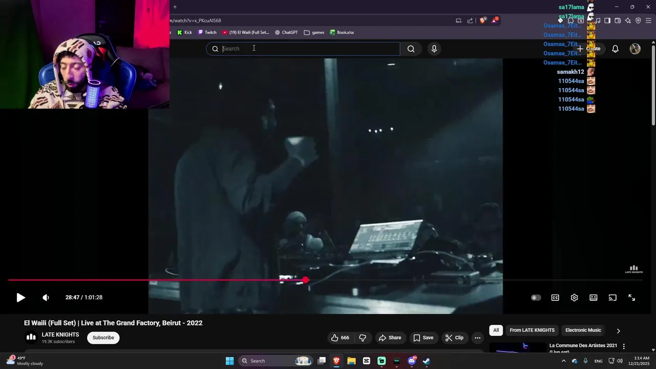
Task: Open the YouTube account avatar menu
Action: (635, 49)
